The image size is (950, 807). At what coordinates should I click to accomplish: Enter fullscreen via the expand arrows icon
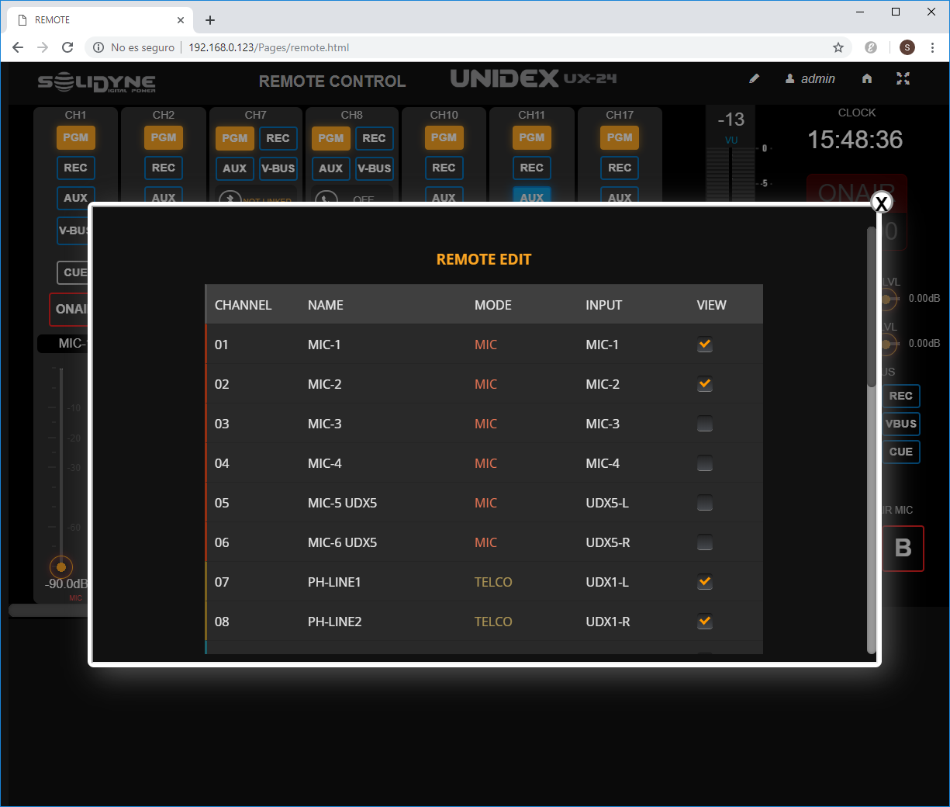coord(903,78)
